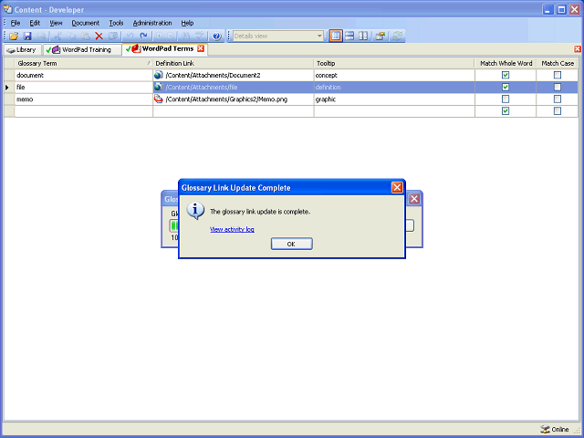Open the Document menu
The height and width of the screenshot is (438, 584).
(85, 23)
